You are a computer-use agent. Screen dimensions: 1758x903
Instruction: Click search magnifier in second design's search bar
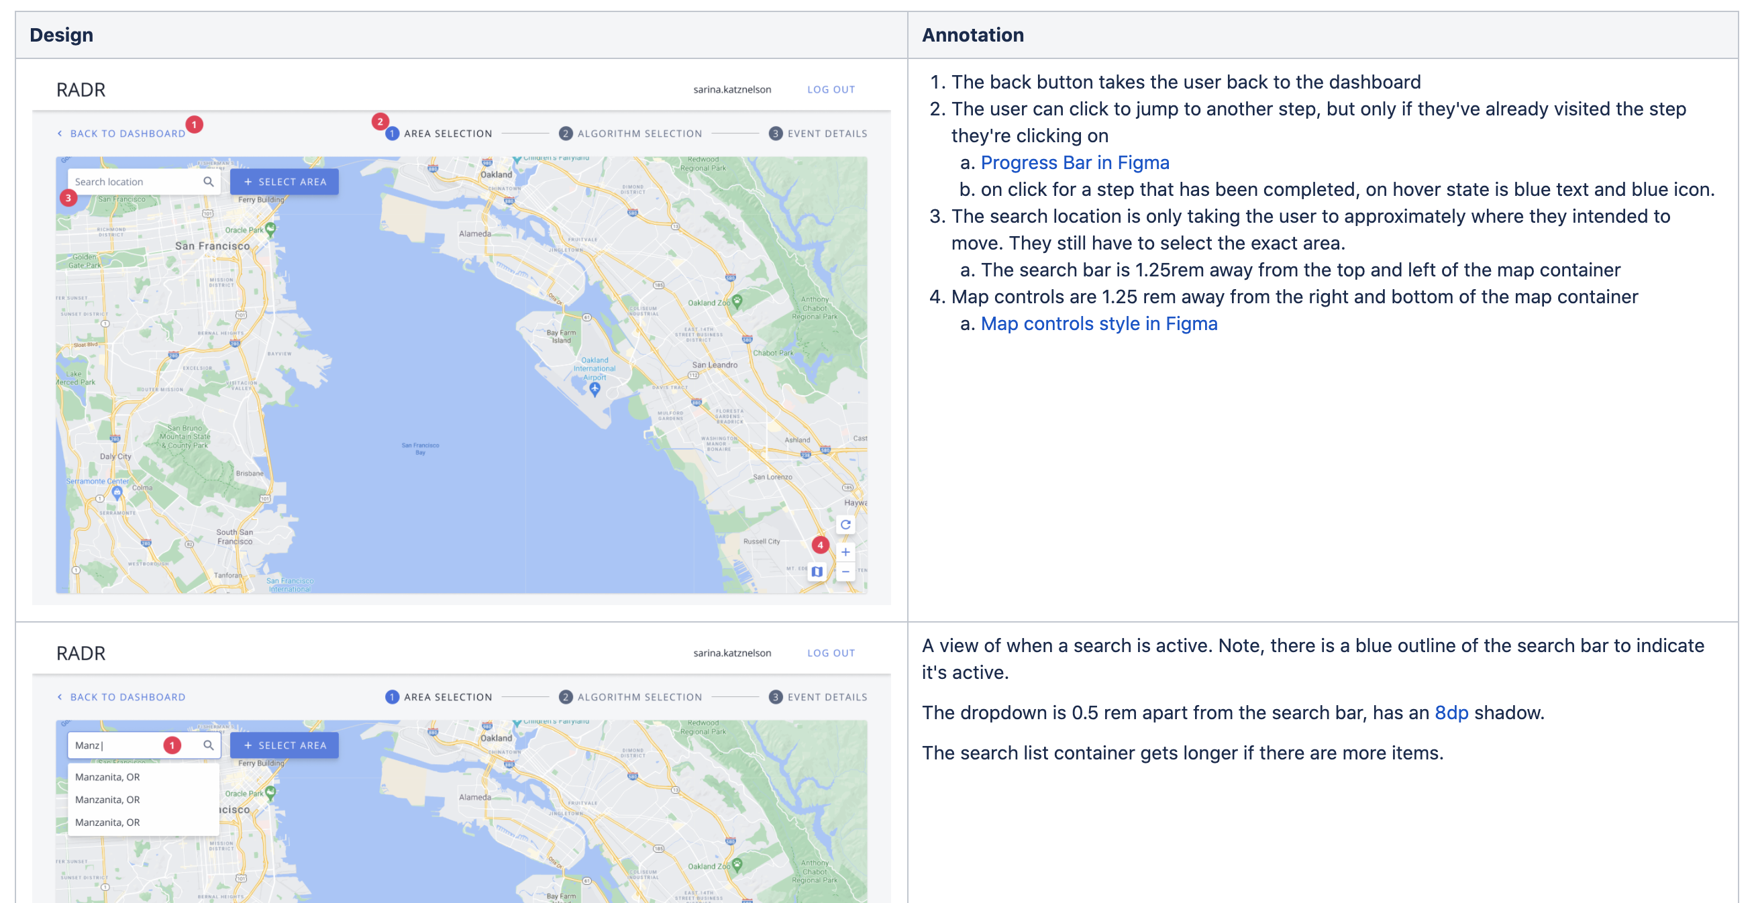[x=208, y=745]
